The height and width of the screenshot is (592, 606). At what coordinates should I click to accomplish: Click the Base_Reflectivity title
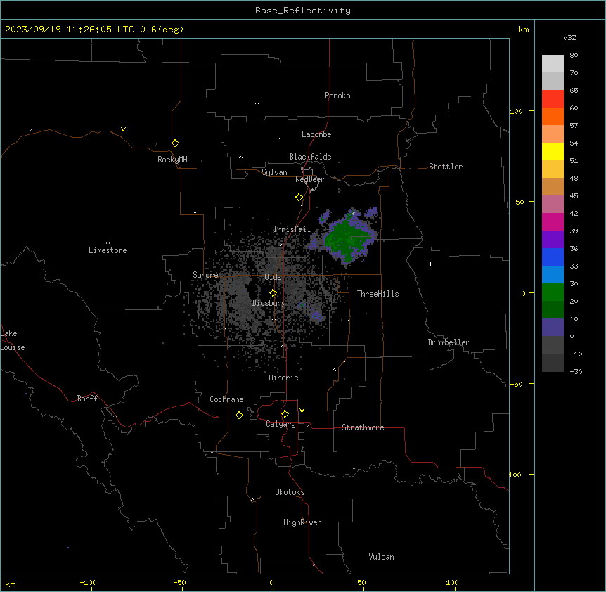coord(303,11)
